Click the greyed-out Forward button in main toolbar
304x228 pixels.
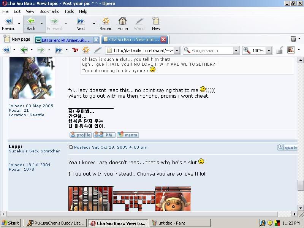pos(54,24)
